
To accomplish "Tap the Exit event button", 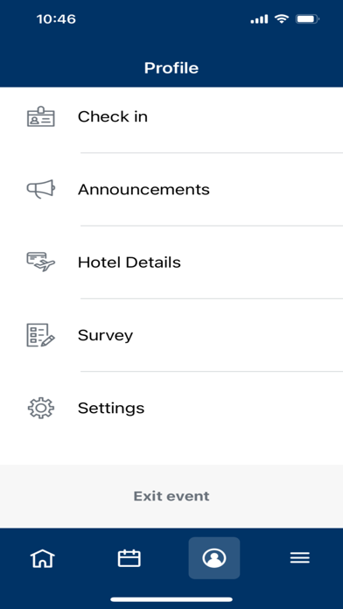I will 171,496.
